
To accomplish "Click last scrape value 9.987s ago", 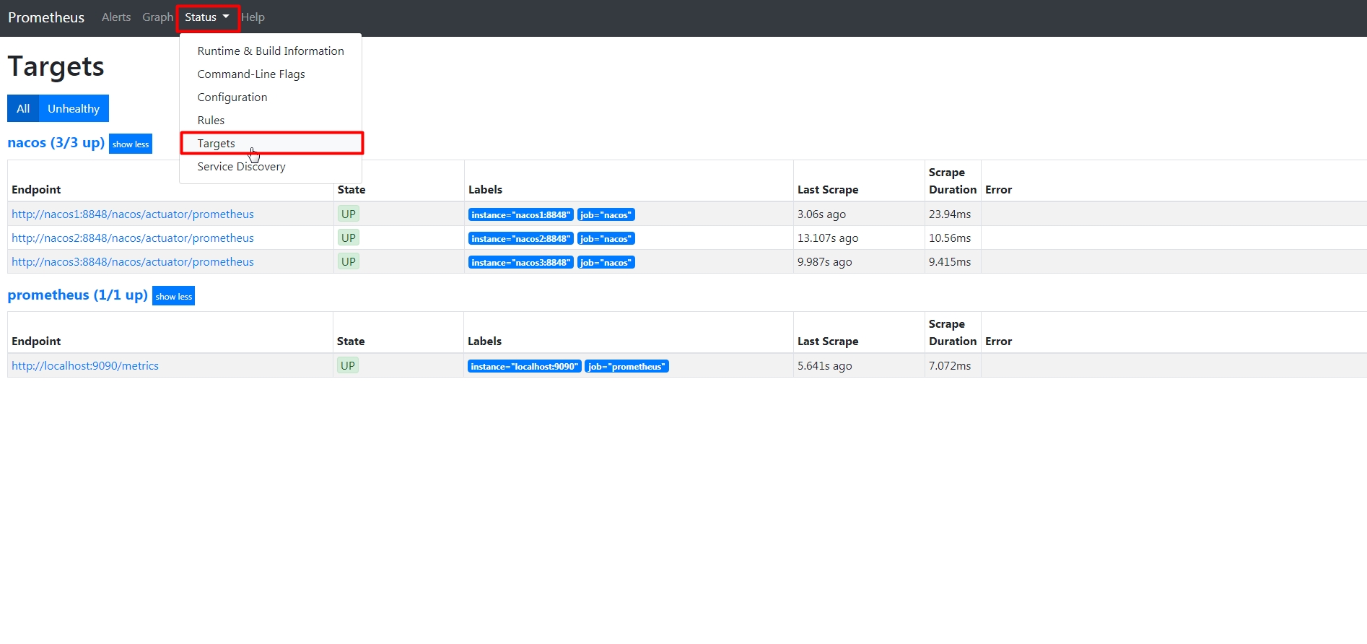I will 825,262.
